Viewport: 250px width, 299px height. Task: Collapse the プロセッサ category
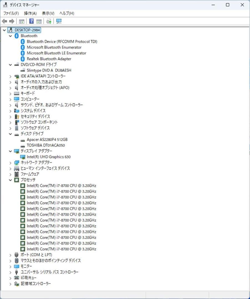(x=10, y=180)
